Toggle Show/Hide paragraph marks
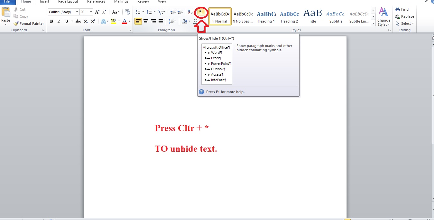The height and width of the screenshot is (220, 434). tap(201, 12)
